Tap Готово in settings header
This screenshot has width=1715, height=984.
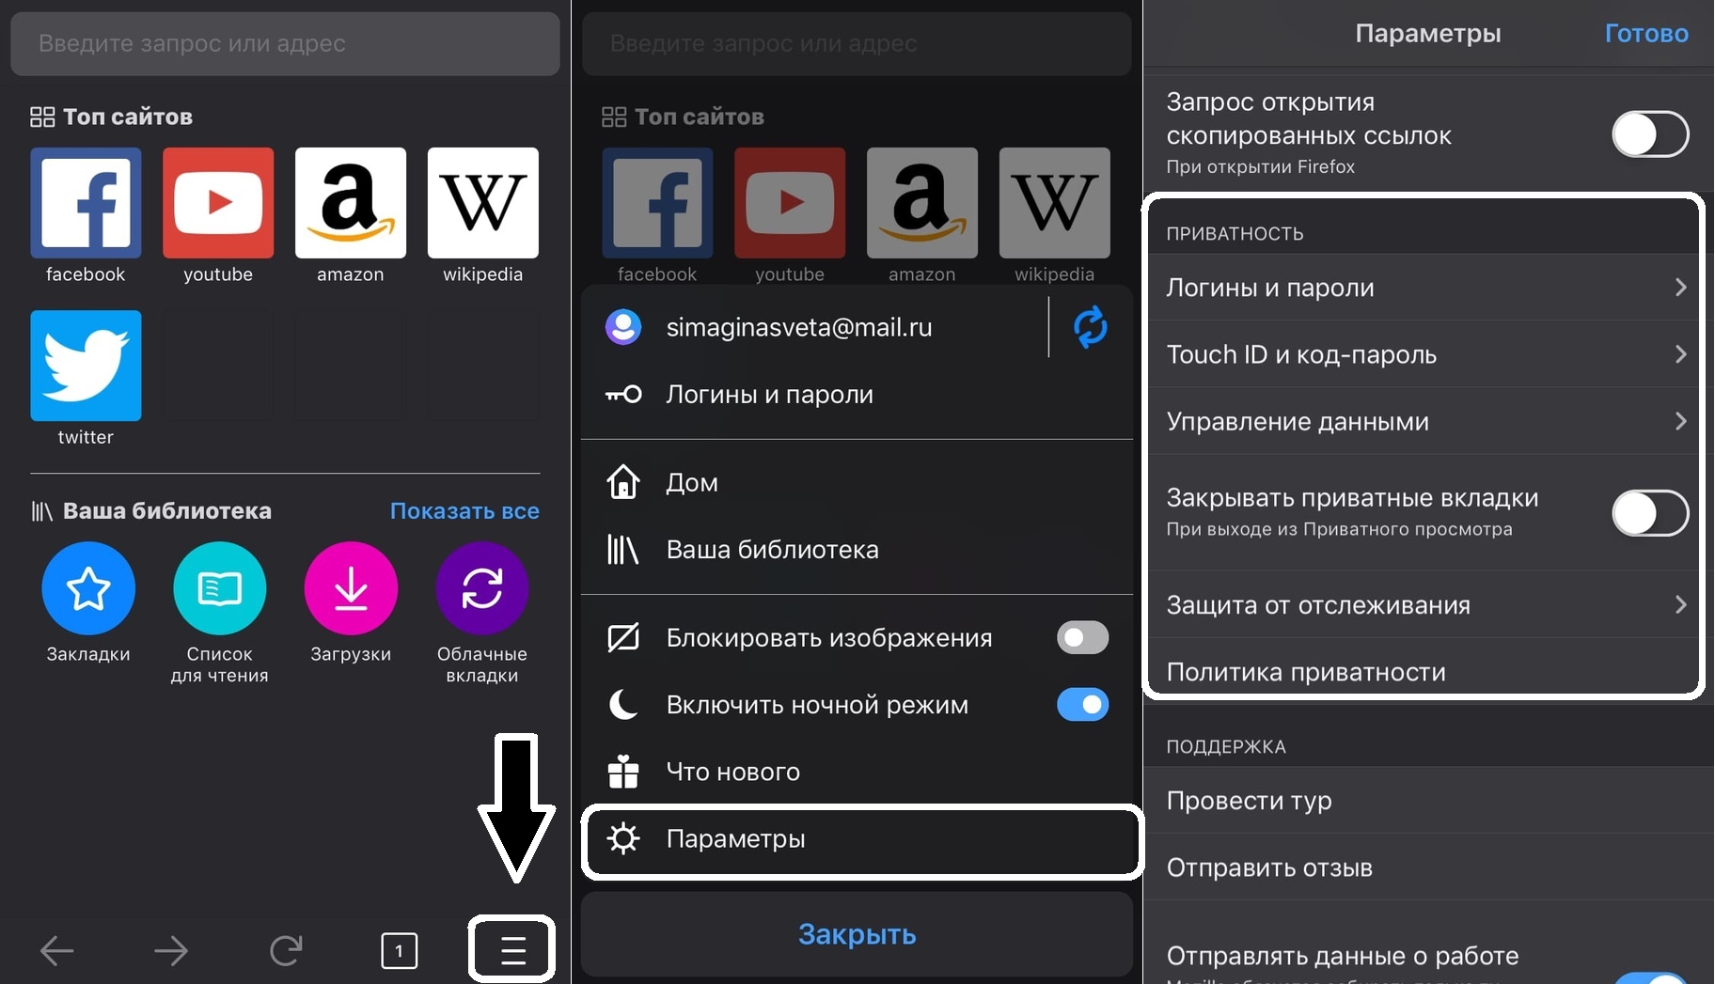1646,34
